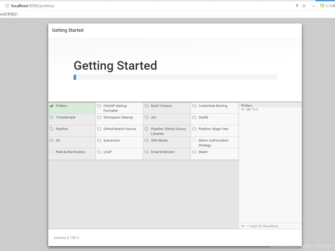This screenshot has width=335, height=251.
Task: Click the small Getting Started dialog title
Action: pyautogui.click(x=68, y=30)
